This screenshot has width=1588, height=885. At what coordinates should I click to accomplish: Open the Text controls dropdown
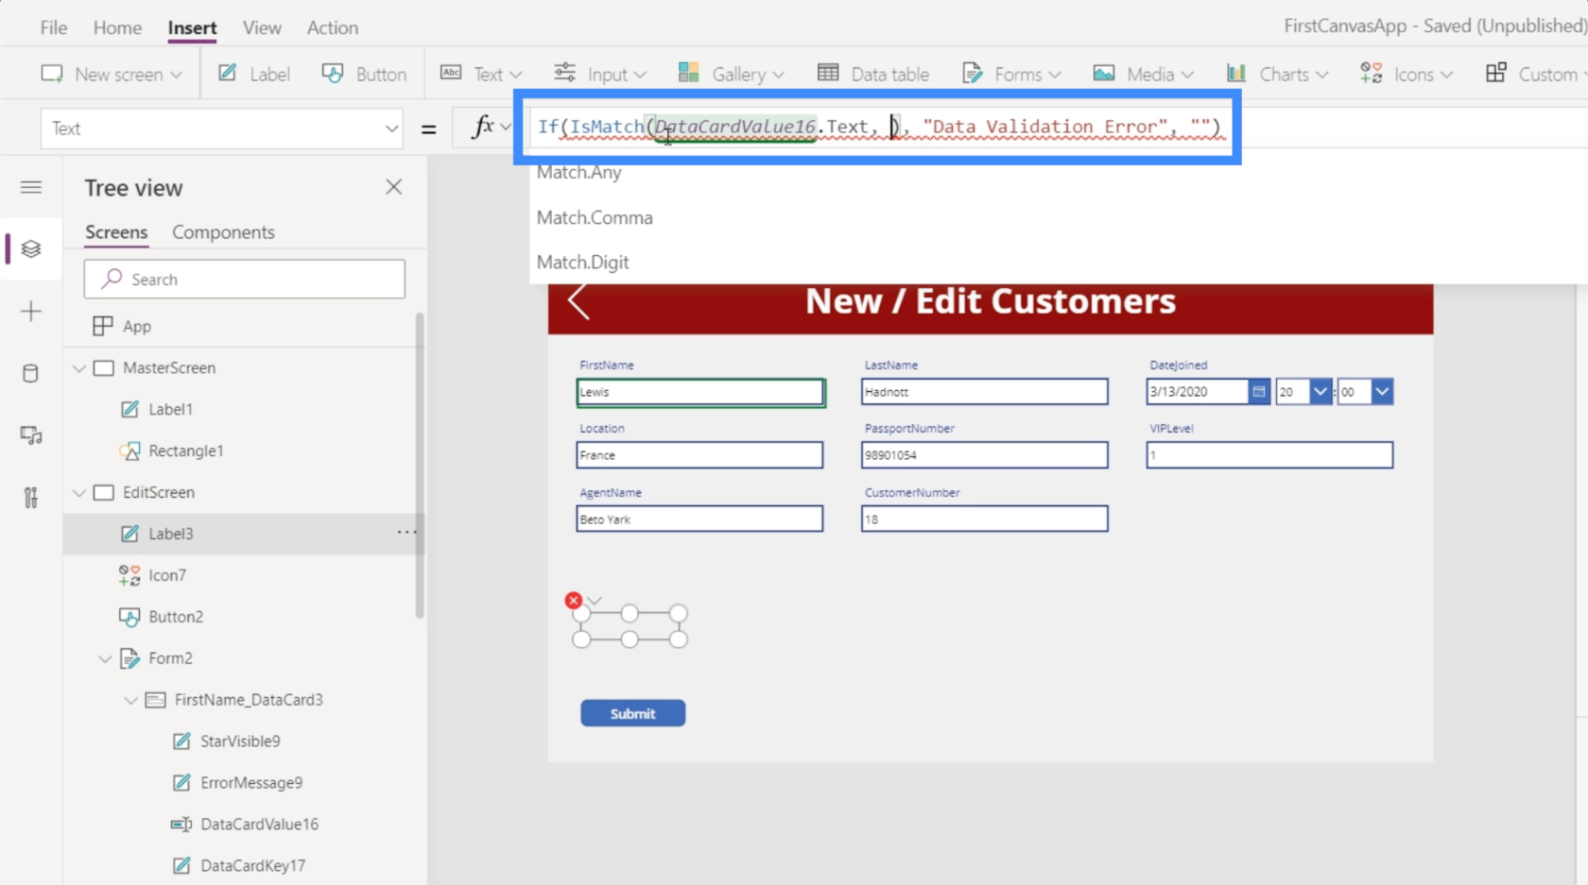pyautogui.click(x=481, y=74)
